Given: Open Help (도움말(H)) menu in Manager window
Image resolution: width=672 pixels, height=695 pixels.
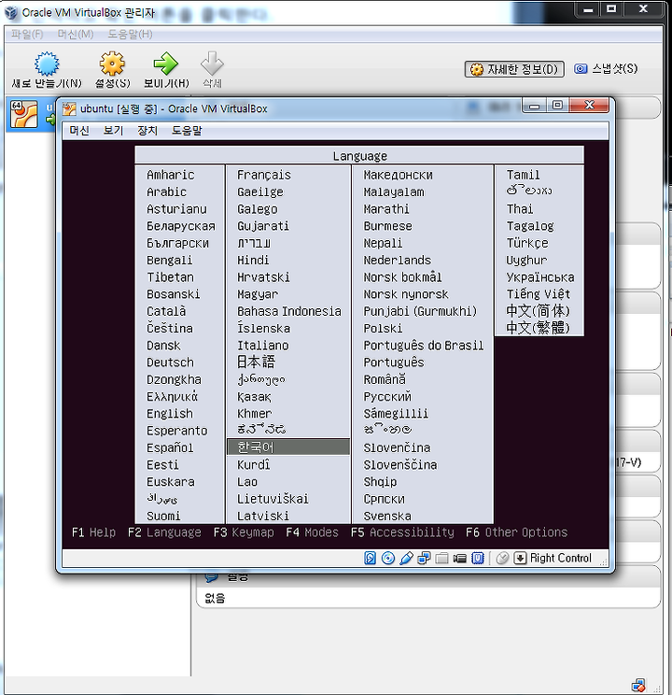Looking at the screenshot, I should [x=130, y=35].
